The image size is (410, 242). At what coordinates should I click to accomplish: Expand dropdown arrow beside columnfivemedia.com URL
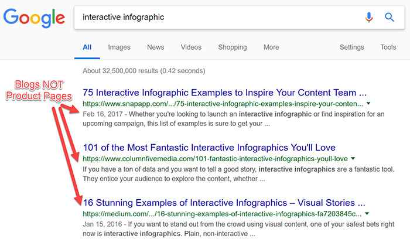tap(353, 159)
